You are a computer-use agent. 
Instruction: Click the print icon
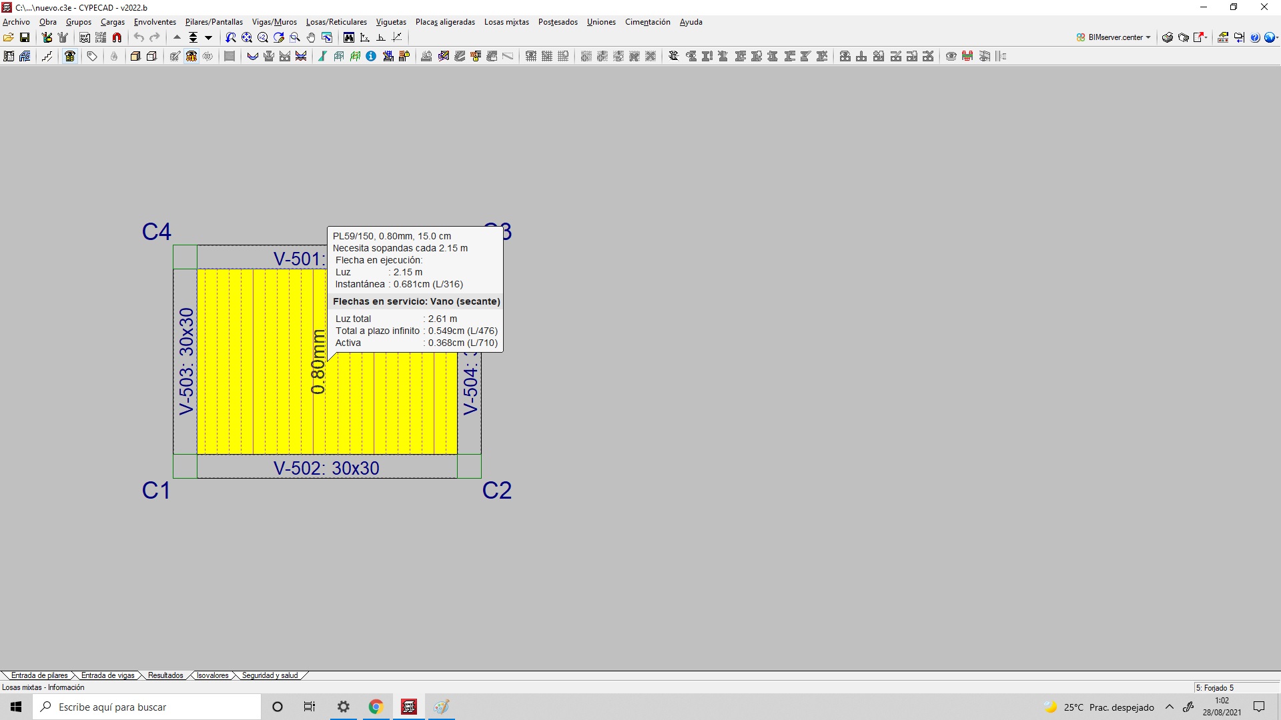pos(1168,37)
